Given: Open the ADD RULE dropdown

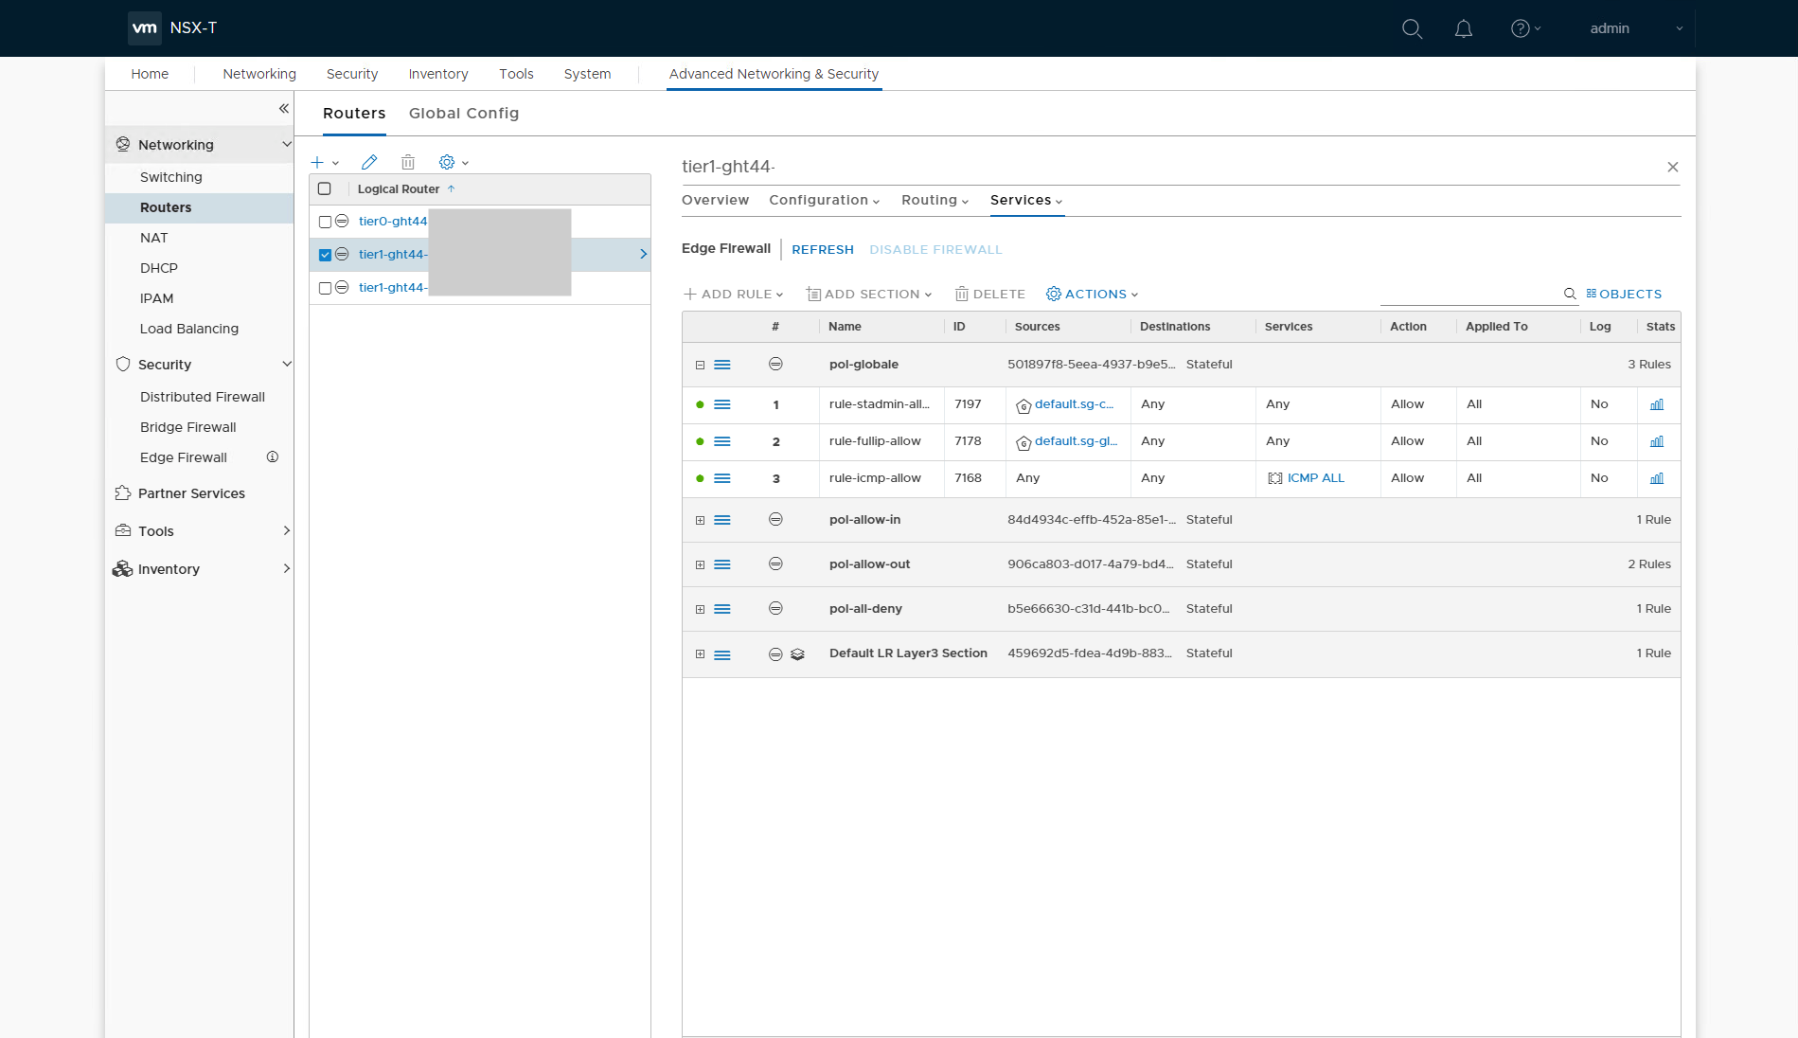Looking at the screenshot, I should (735, 295).
